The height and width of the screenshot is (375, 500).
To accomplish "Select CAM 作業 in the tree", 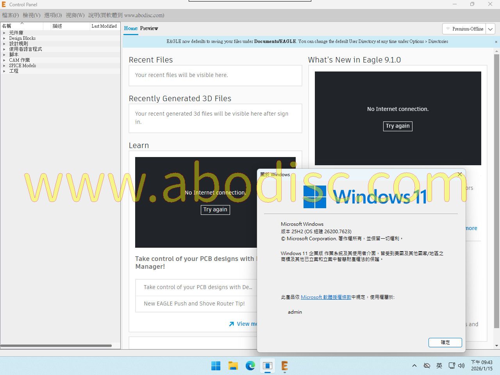I will [20, 60].
